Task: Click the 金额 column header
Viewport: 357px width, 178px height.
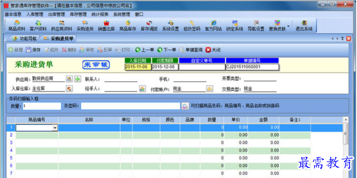Action: pos(264,120)
